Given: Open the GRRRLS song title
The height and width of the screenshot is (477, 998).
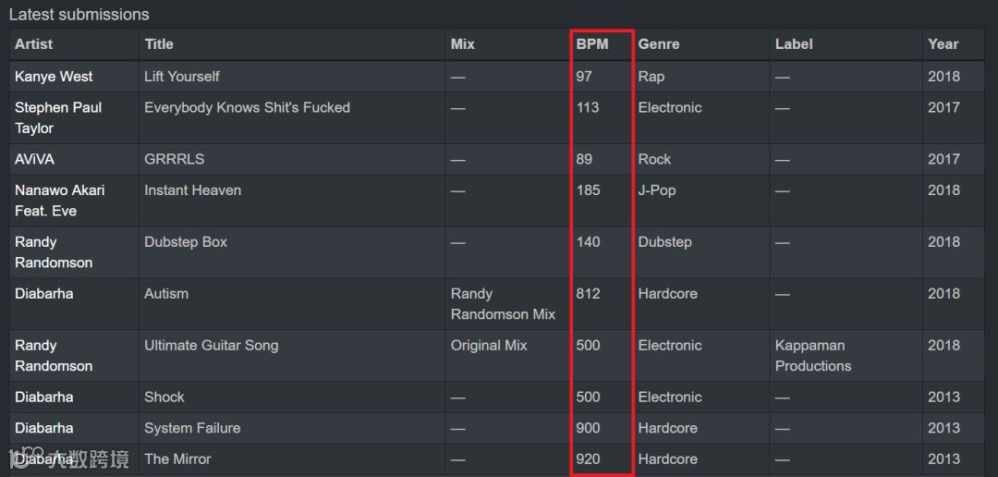Looking at the screenshot, I should 174,159.
